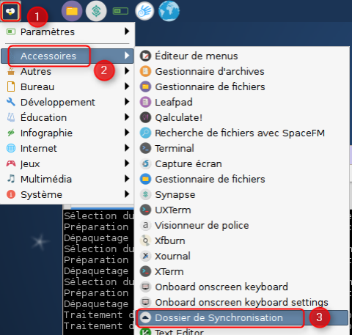Expand the Multimédia submenu arrow
The height and width of the screenshot is (335, 352).
click(127, 179)
